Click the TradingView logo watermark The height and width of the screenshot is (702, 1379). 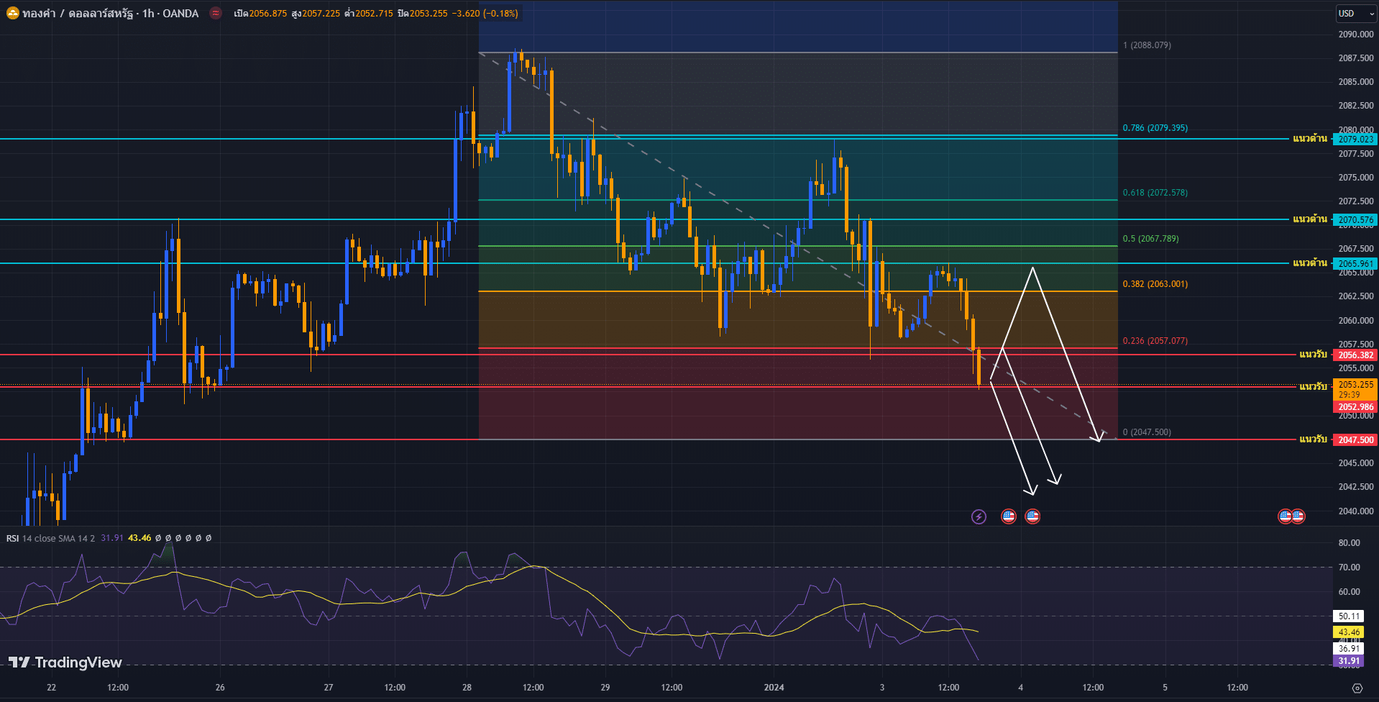tap(65, 662)
